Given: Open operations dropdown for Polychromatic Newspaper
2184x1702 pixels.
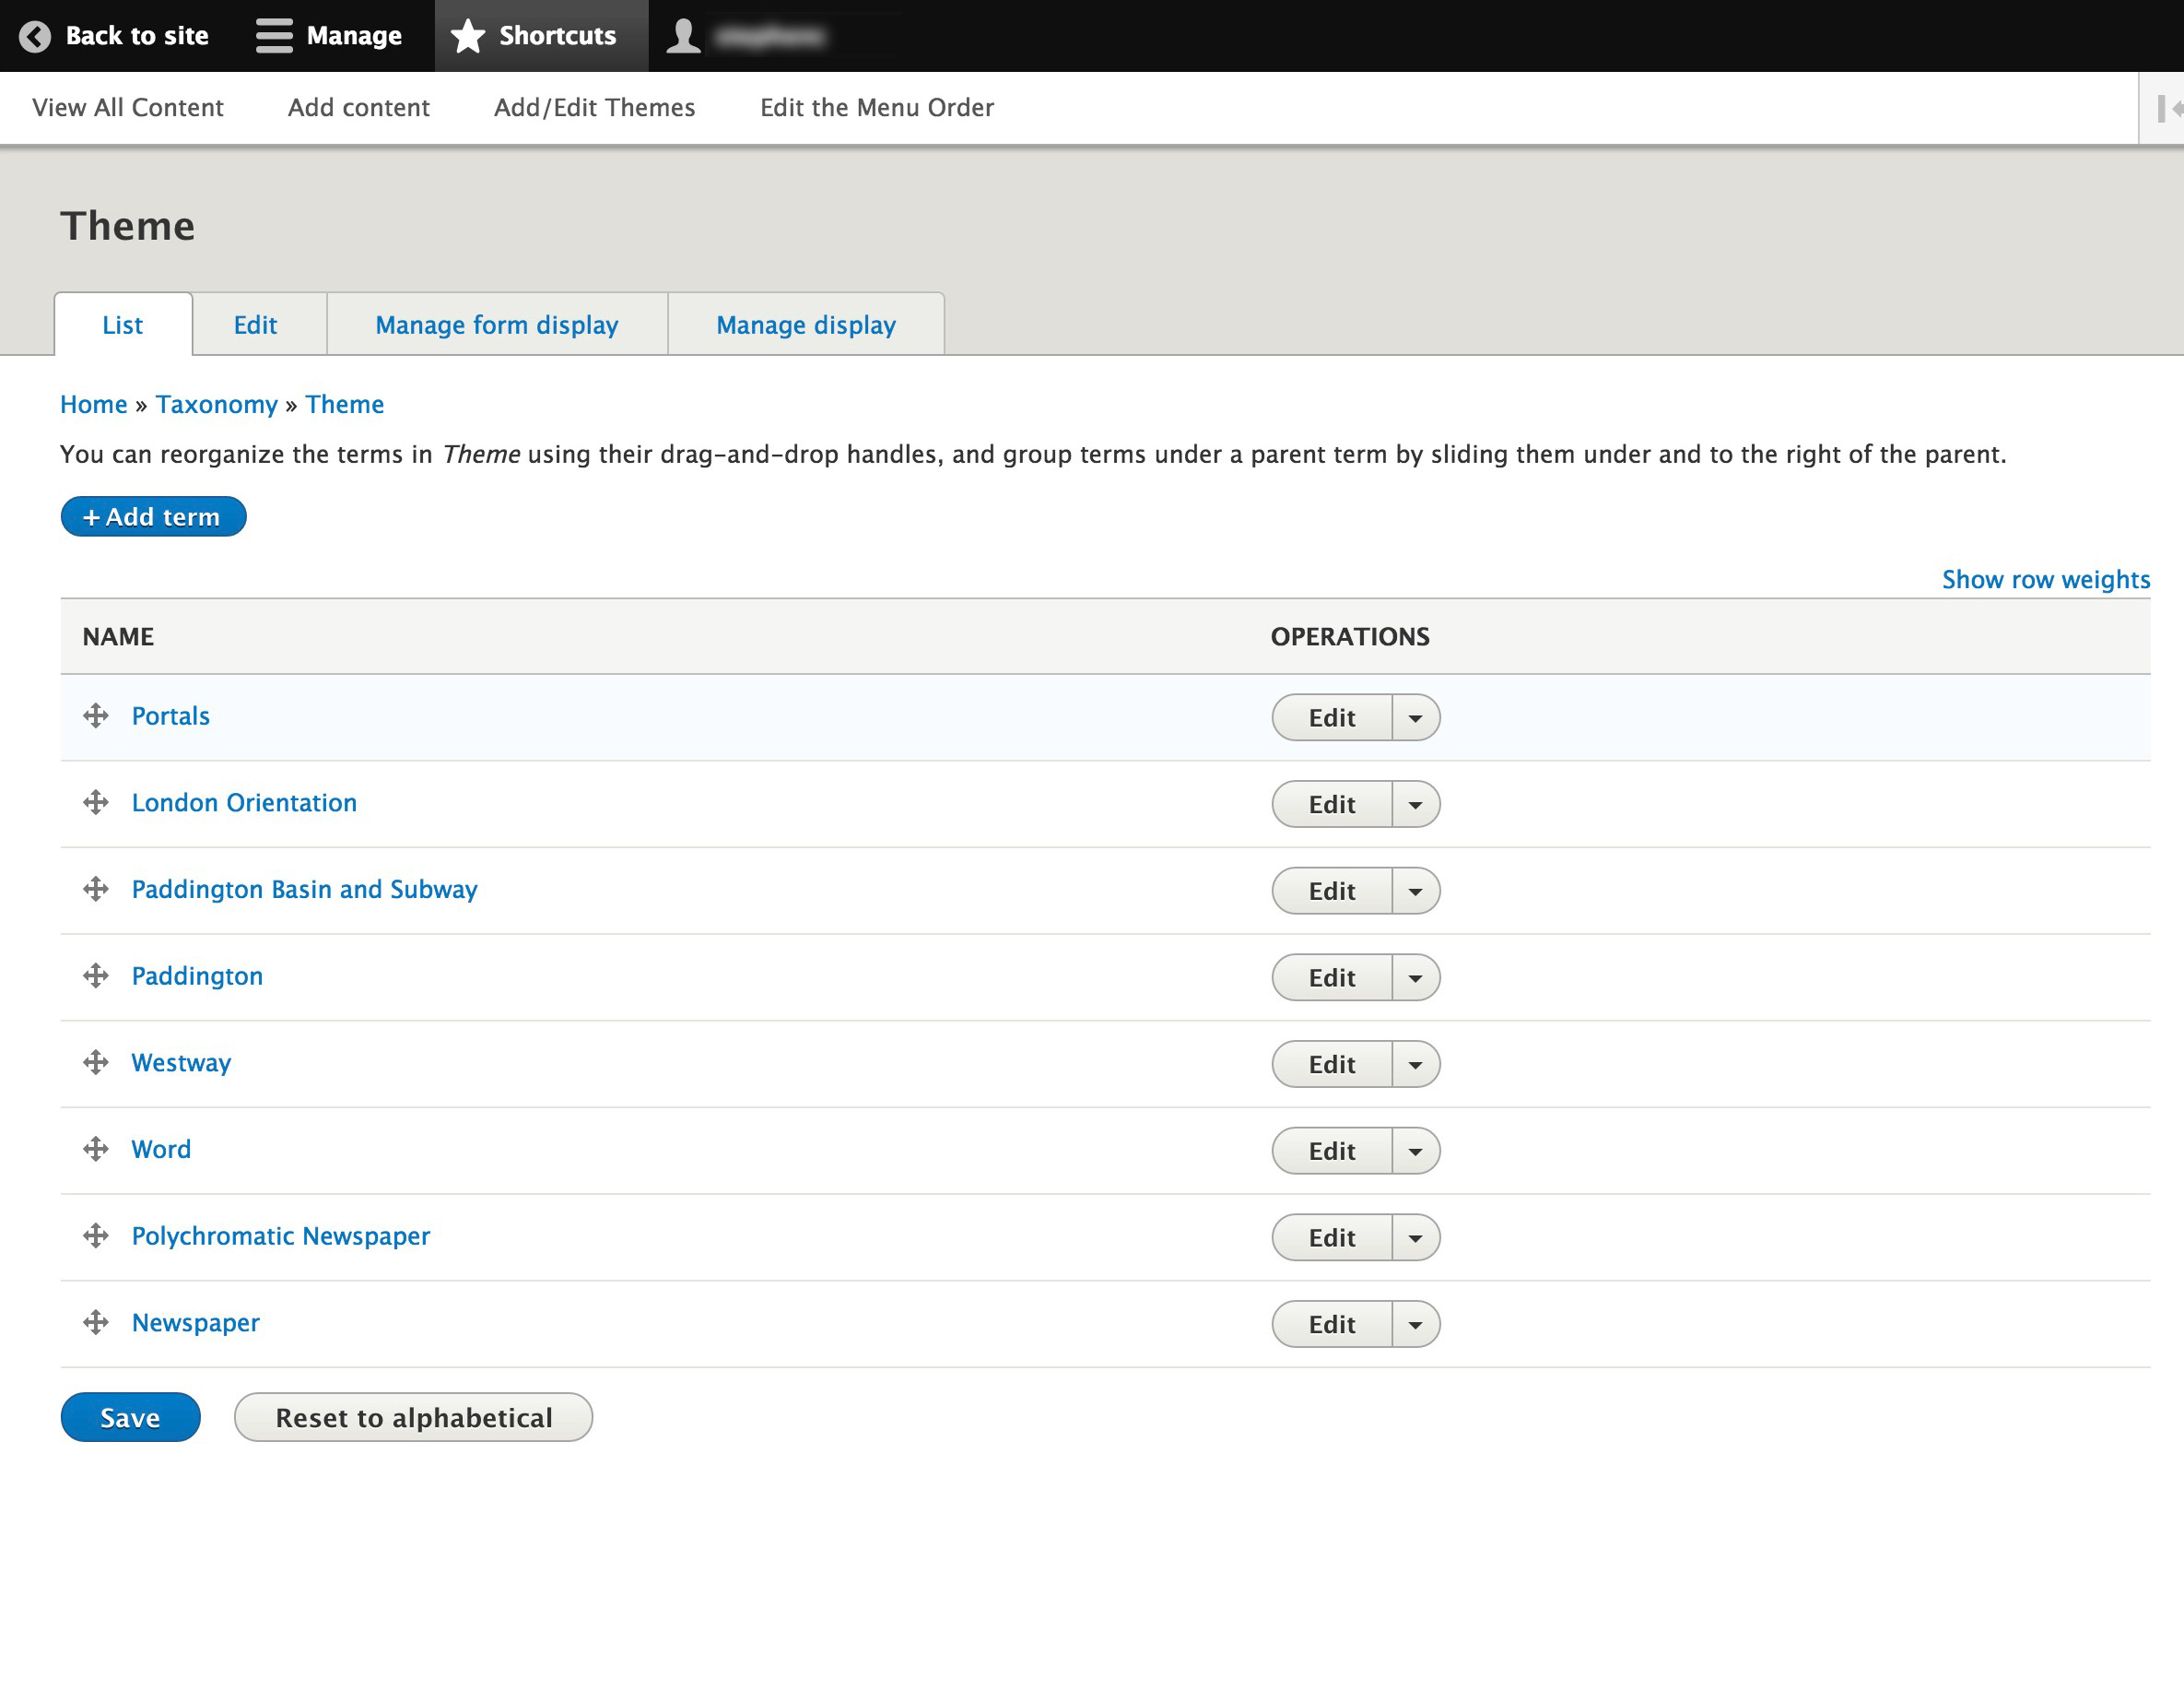Looking at the screenshot, I should (1415, 1239).
